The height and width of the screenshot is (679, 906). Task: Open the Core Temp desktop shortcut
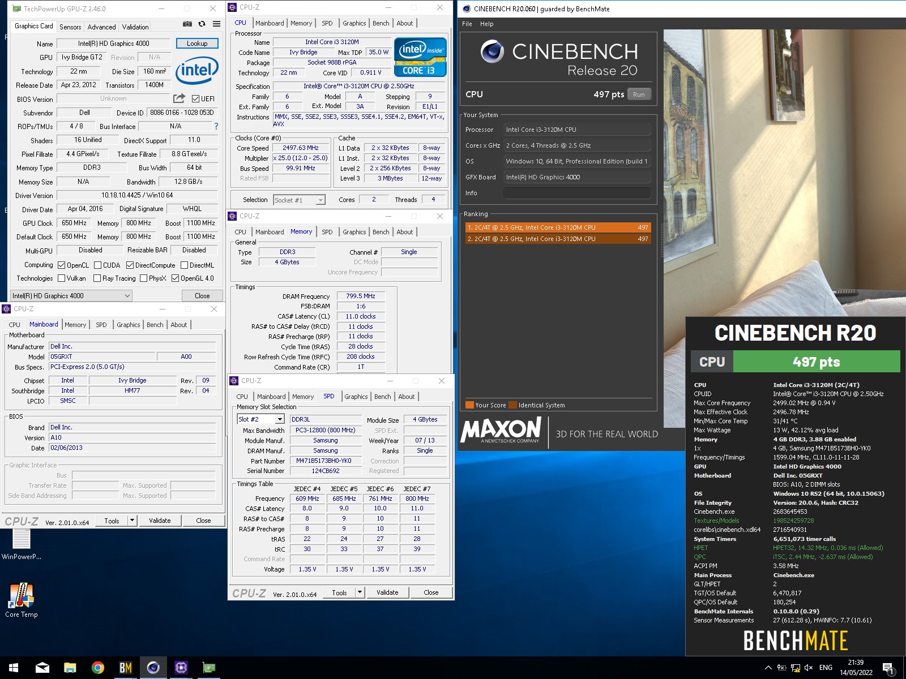coord(22,600)
